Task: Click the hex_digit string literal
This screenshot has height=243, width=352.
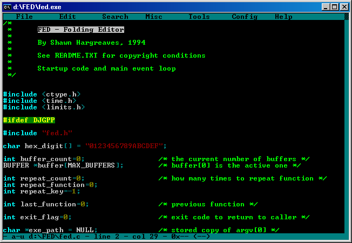Action: pos(126,146)
